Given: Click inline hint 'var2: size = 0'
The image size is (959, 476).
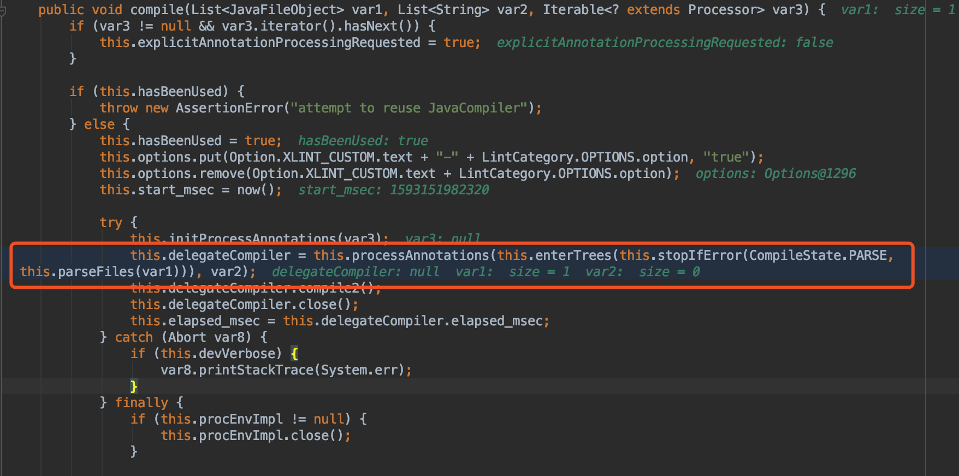Looking at the screenshot, I should pyautogui.click(x=643, y=272).
